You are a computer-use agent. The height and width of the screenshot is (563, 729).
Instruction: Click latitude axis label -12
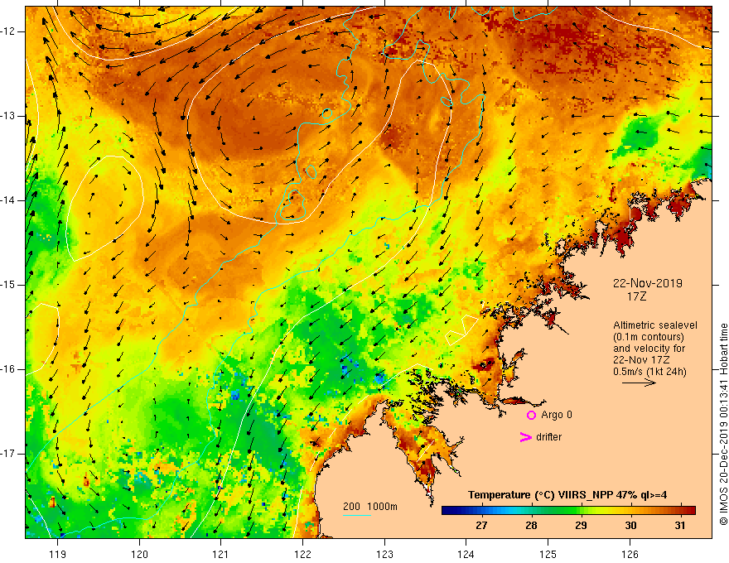[x=9, y=31]
